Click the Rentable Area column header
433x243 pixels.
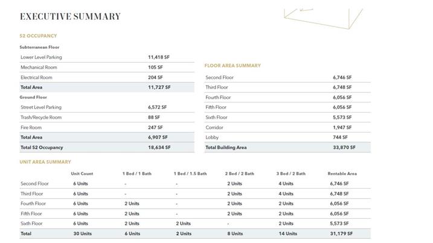(342, 174)
